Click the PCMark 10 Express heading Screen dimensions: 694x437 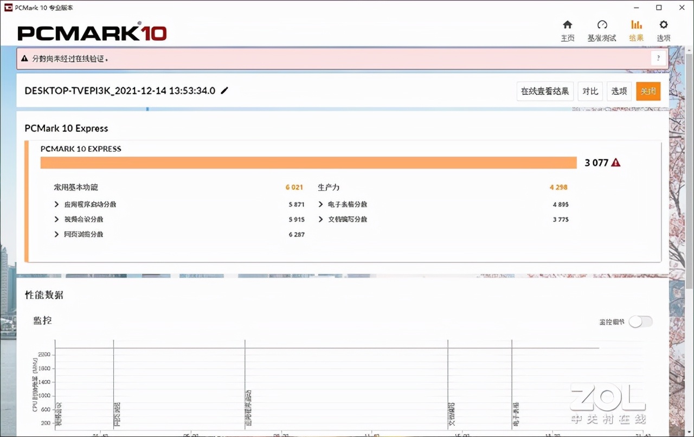point(66,128)
